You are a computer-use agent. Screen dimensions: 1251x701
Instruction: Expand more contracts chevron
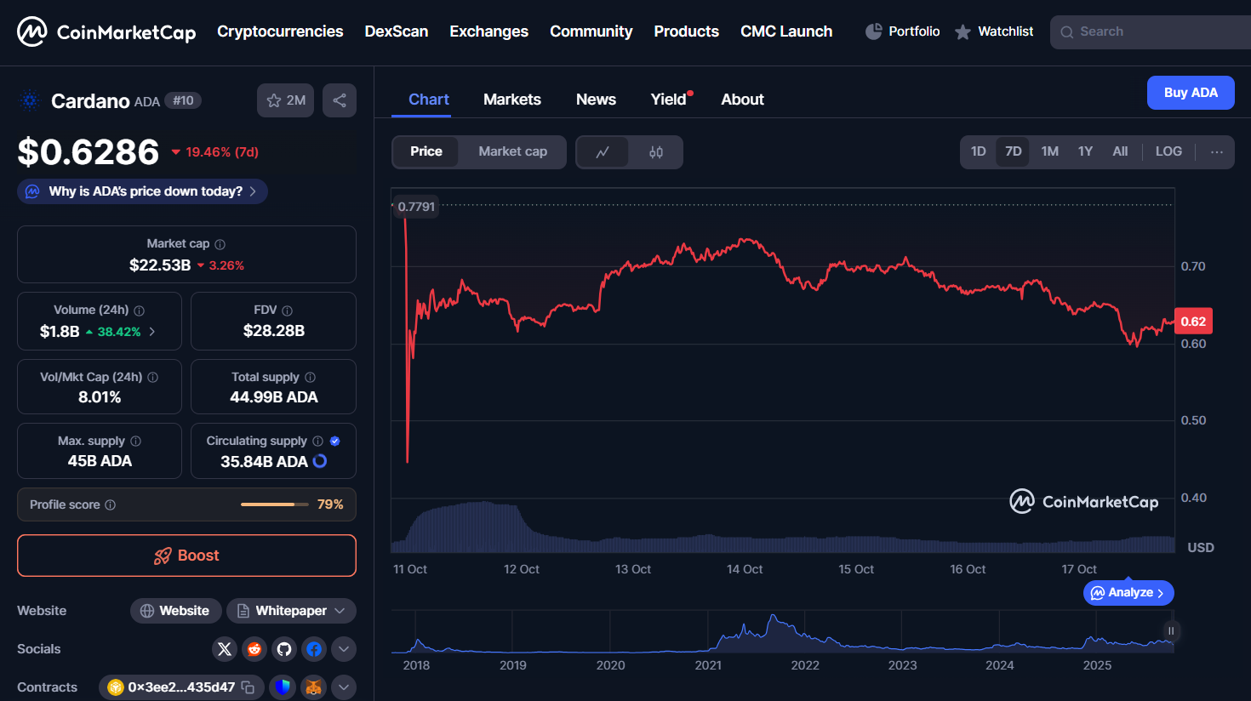tap(344, 687)
